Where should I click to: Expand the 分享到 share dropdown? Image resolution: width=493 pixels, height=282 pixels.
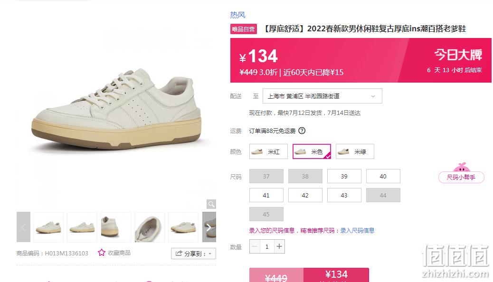click(x=193, y=254)
